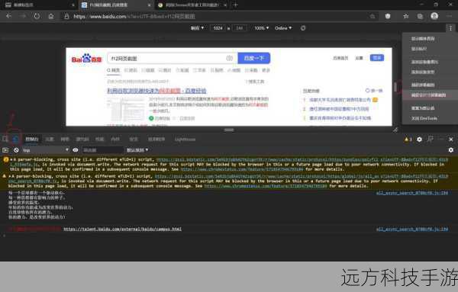Go back with the browser back arrow
The image size is (458, 292).
pyautogui.click(x=8, y=16)
